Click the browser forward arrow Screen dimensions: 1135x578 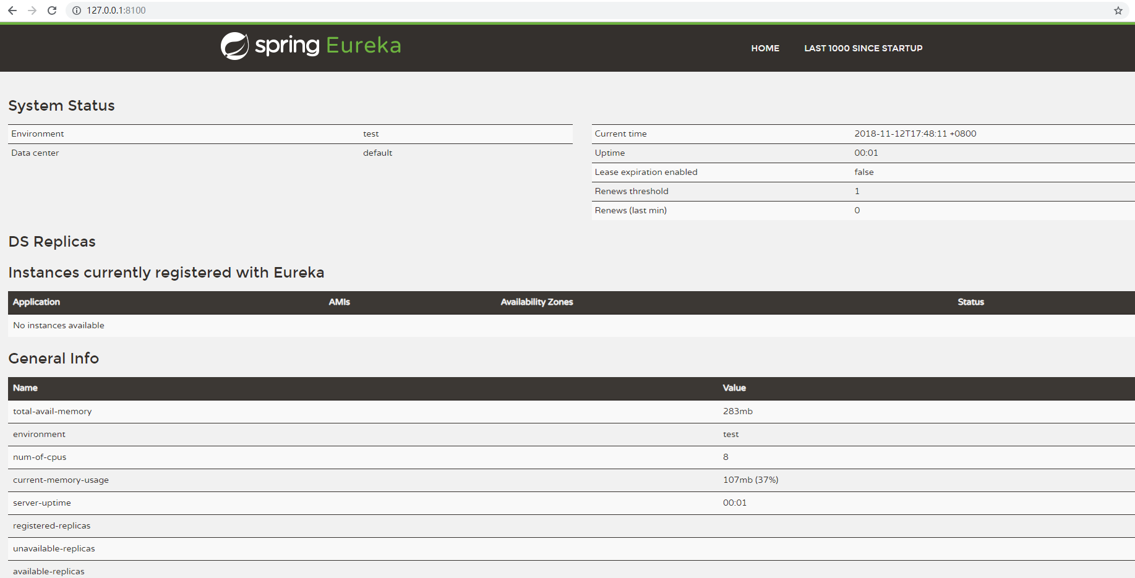point(32,11)
